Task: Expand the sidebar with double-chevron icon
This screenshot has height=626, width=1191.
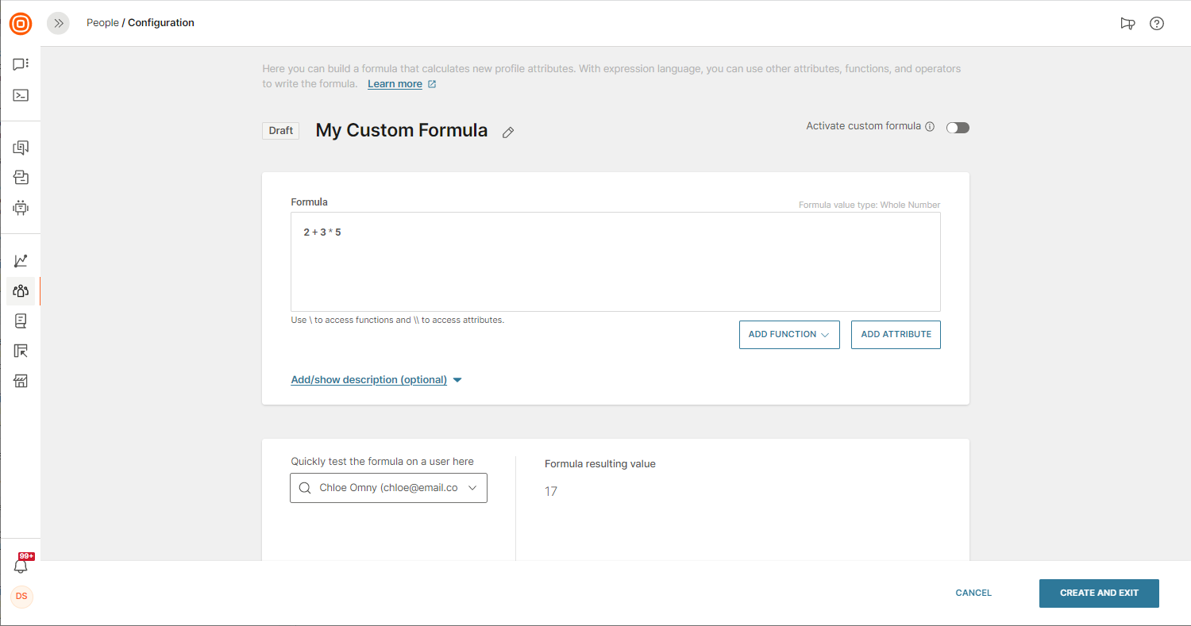Action: [58, 24]
